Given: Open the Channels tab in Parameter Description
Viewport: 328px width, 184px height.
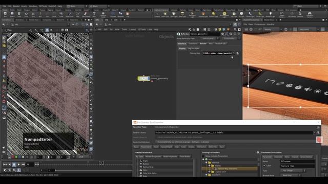Looking at the screenshot, I should pos(278,157).
